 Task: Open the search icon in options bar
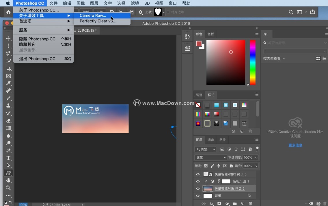(291, 12)
